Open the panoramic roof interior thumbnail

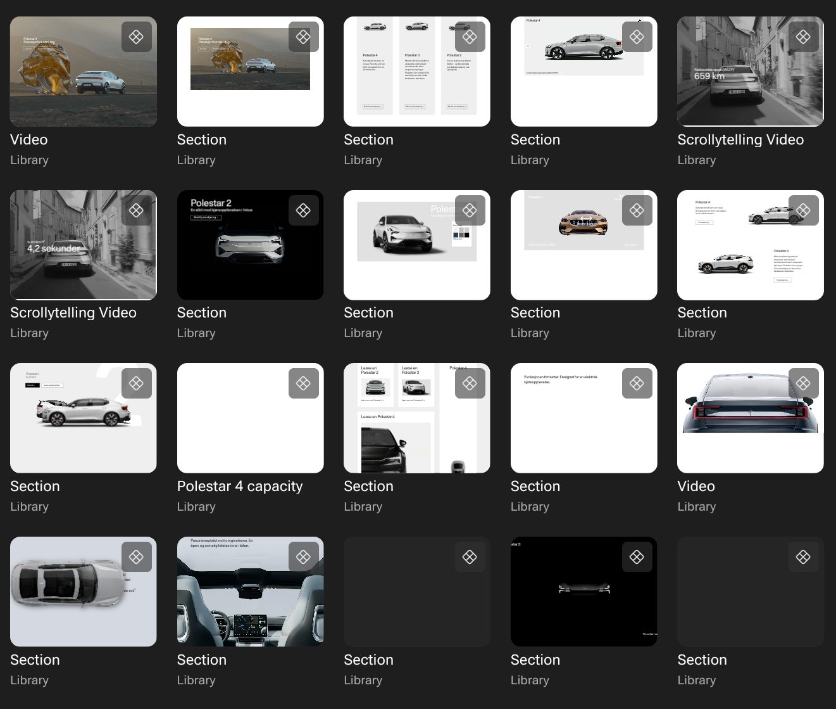click(251, 592)
